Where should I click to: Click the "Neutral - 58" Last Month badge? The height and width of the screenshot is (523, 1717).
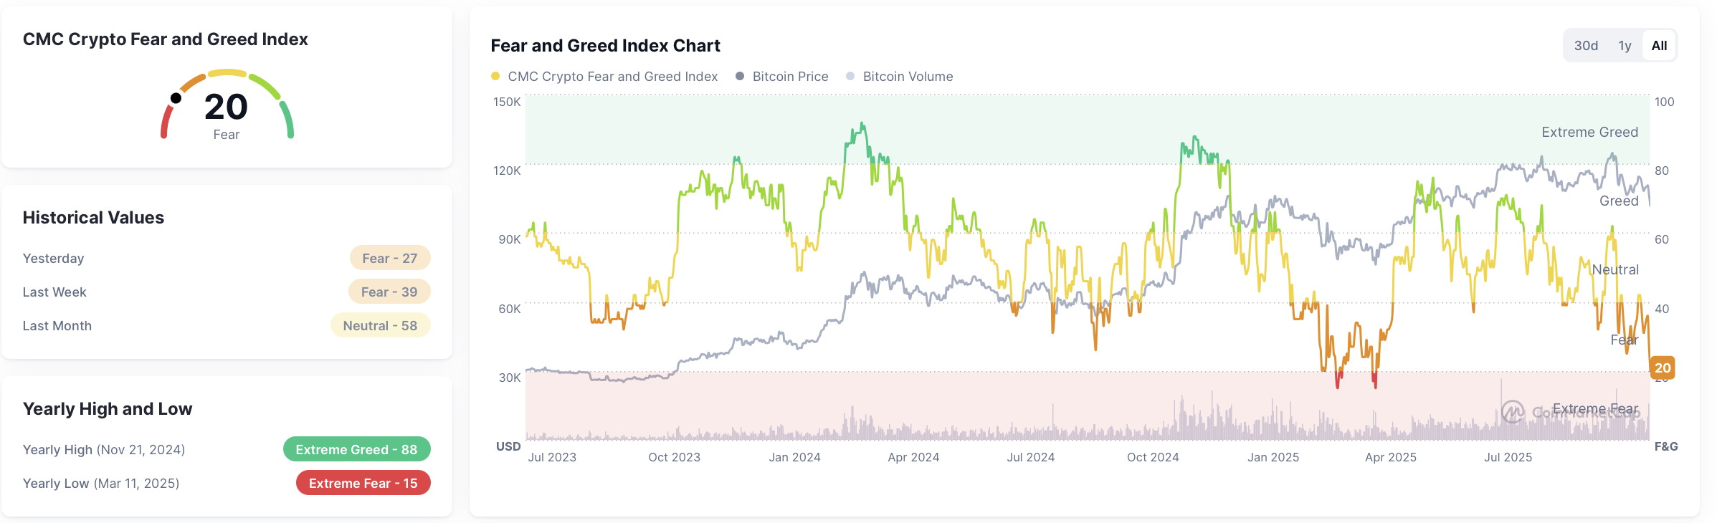[x=380, y=325]
